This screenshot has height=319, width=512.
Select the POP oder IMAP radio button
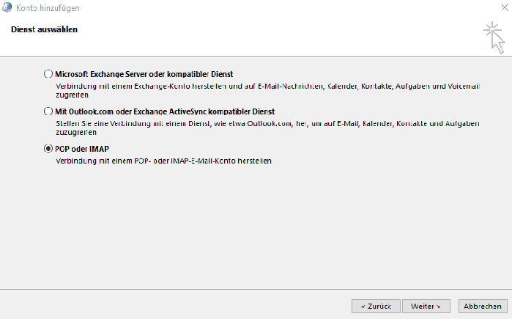(x=48, y=149)
